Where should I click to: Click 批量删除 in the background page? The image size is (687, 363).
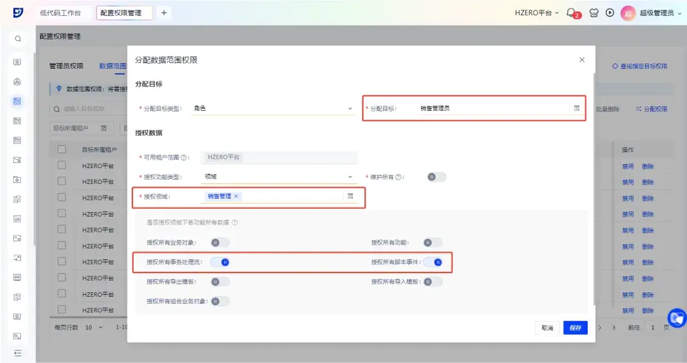click(x=607, y=109)
